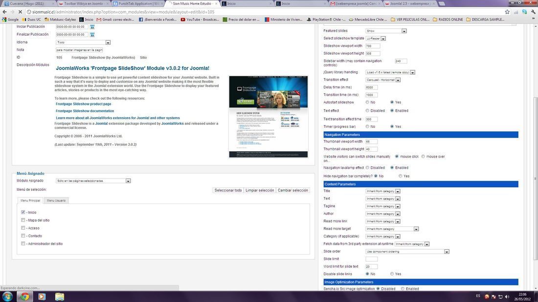The image size is (538, 302).
Task: Open the jQuery library handling dropdown
Action: coord(390,72)
